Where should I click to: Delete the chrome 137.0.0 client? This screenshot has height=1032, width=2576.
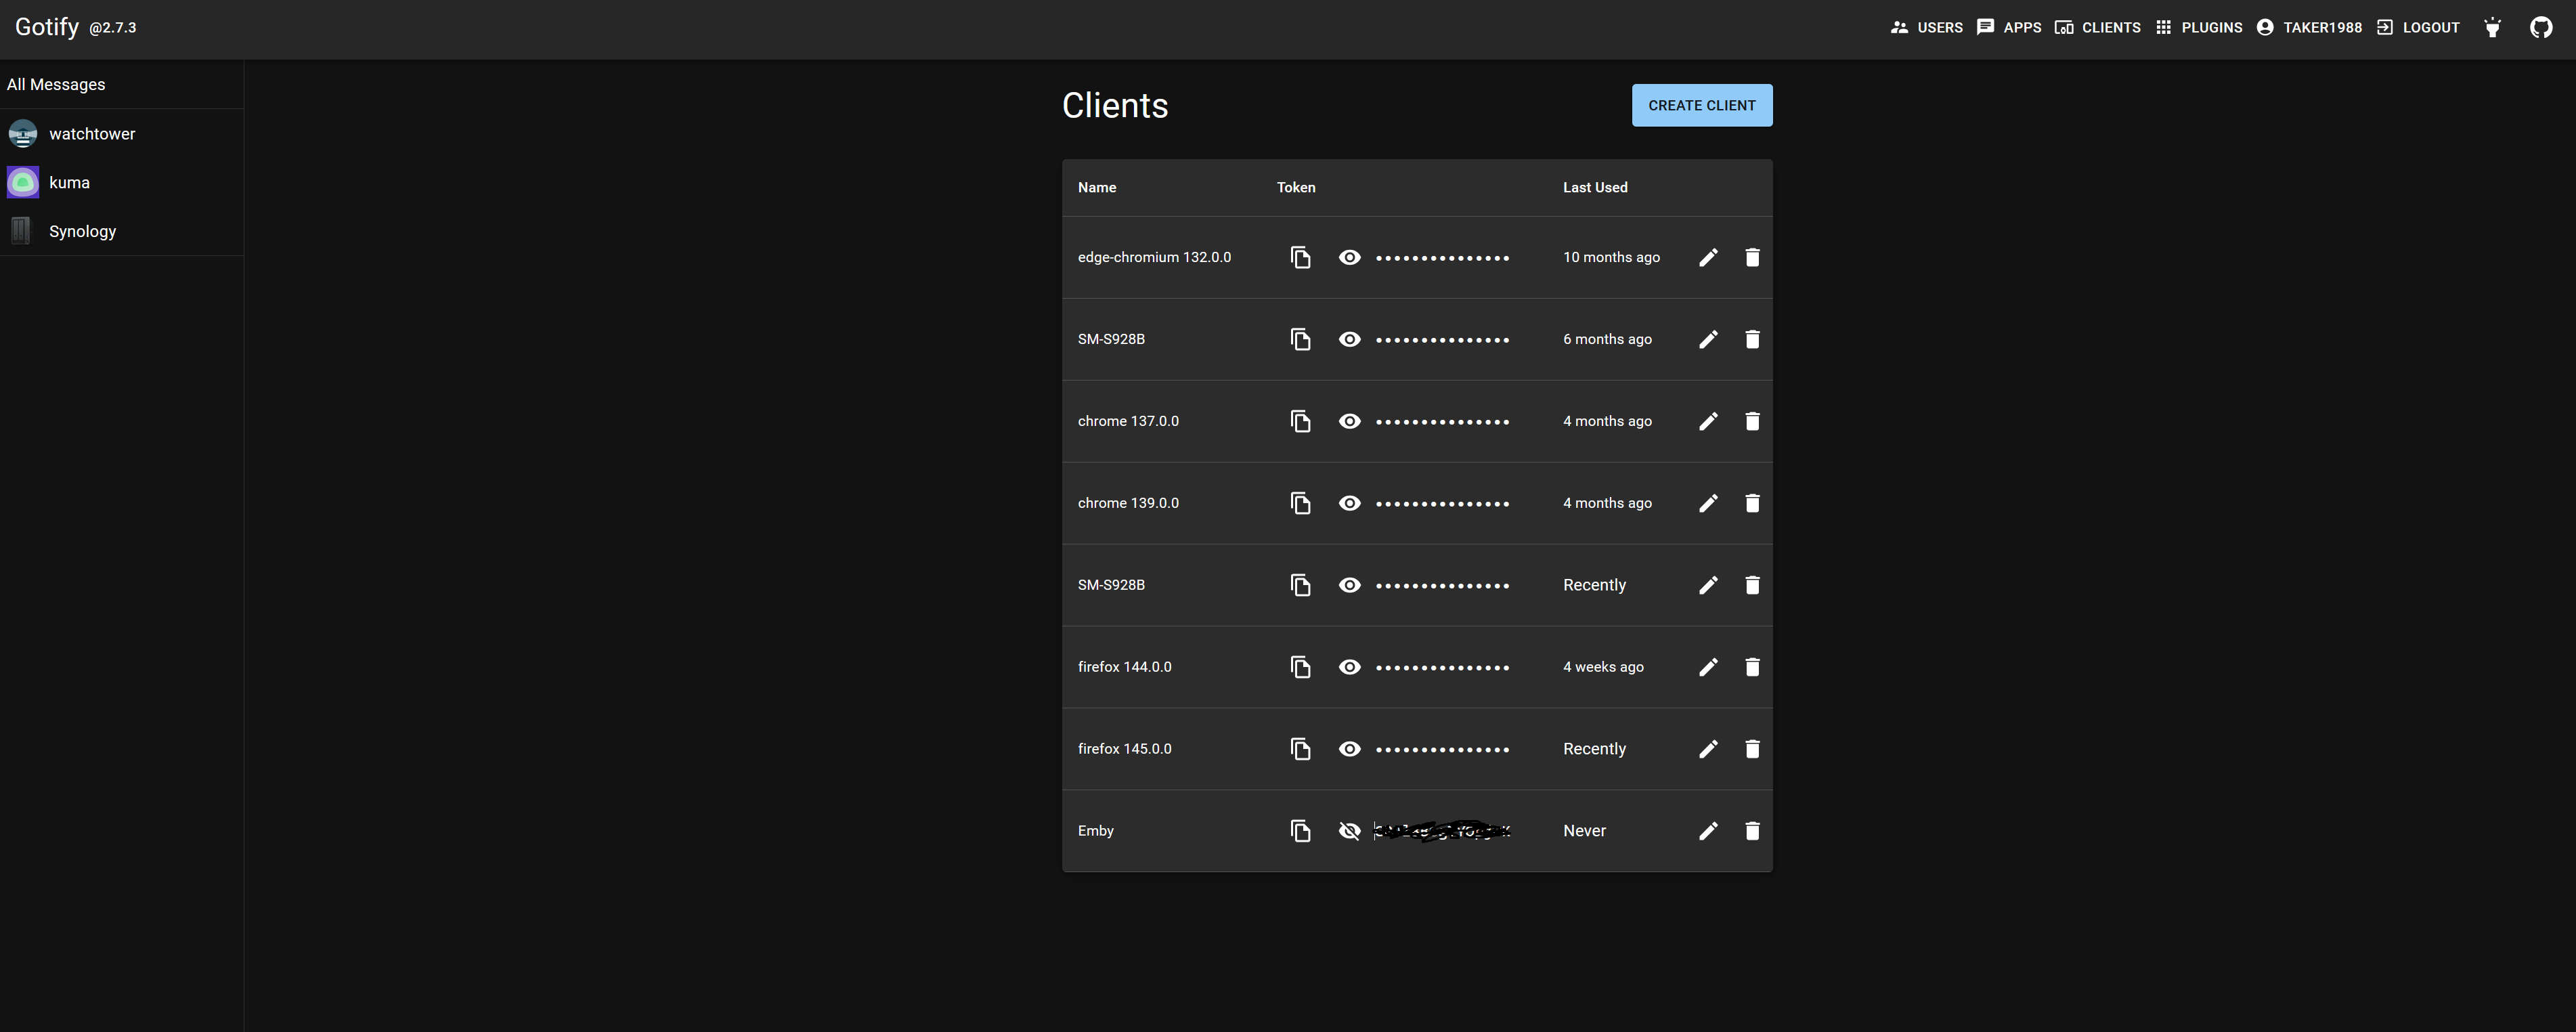point(1752,421)
